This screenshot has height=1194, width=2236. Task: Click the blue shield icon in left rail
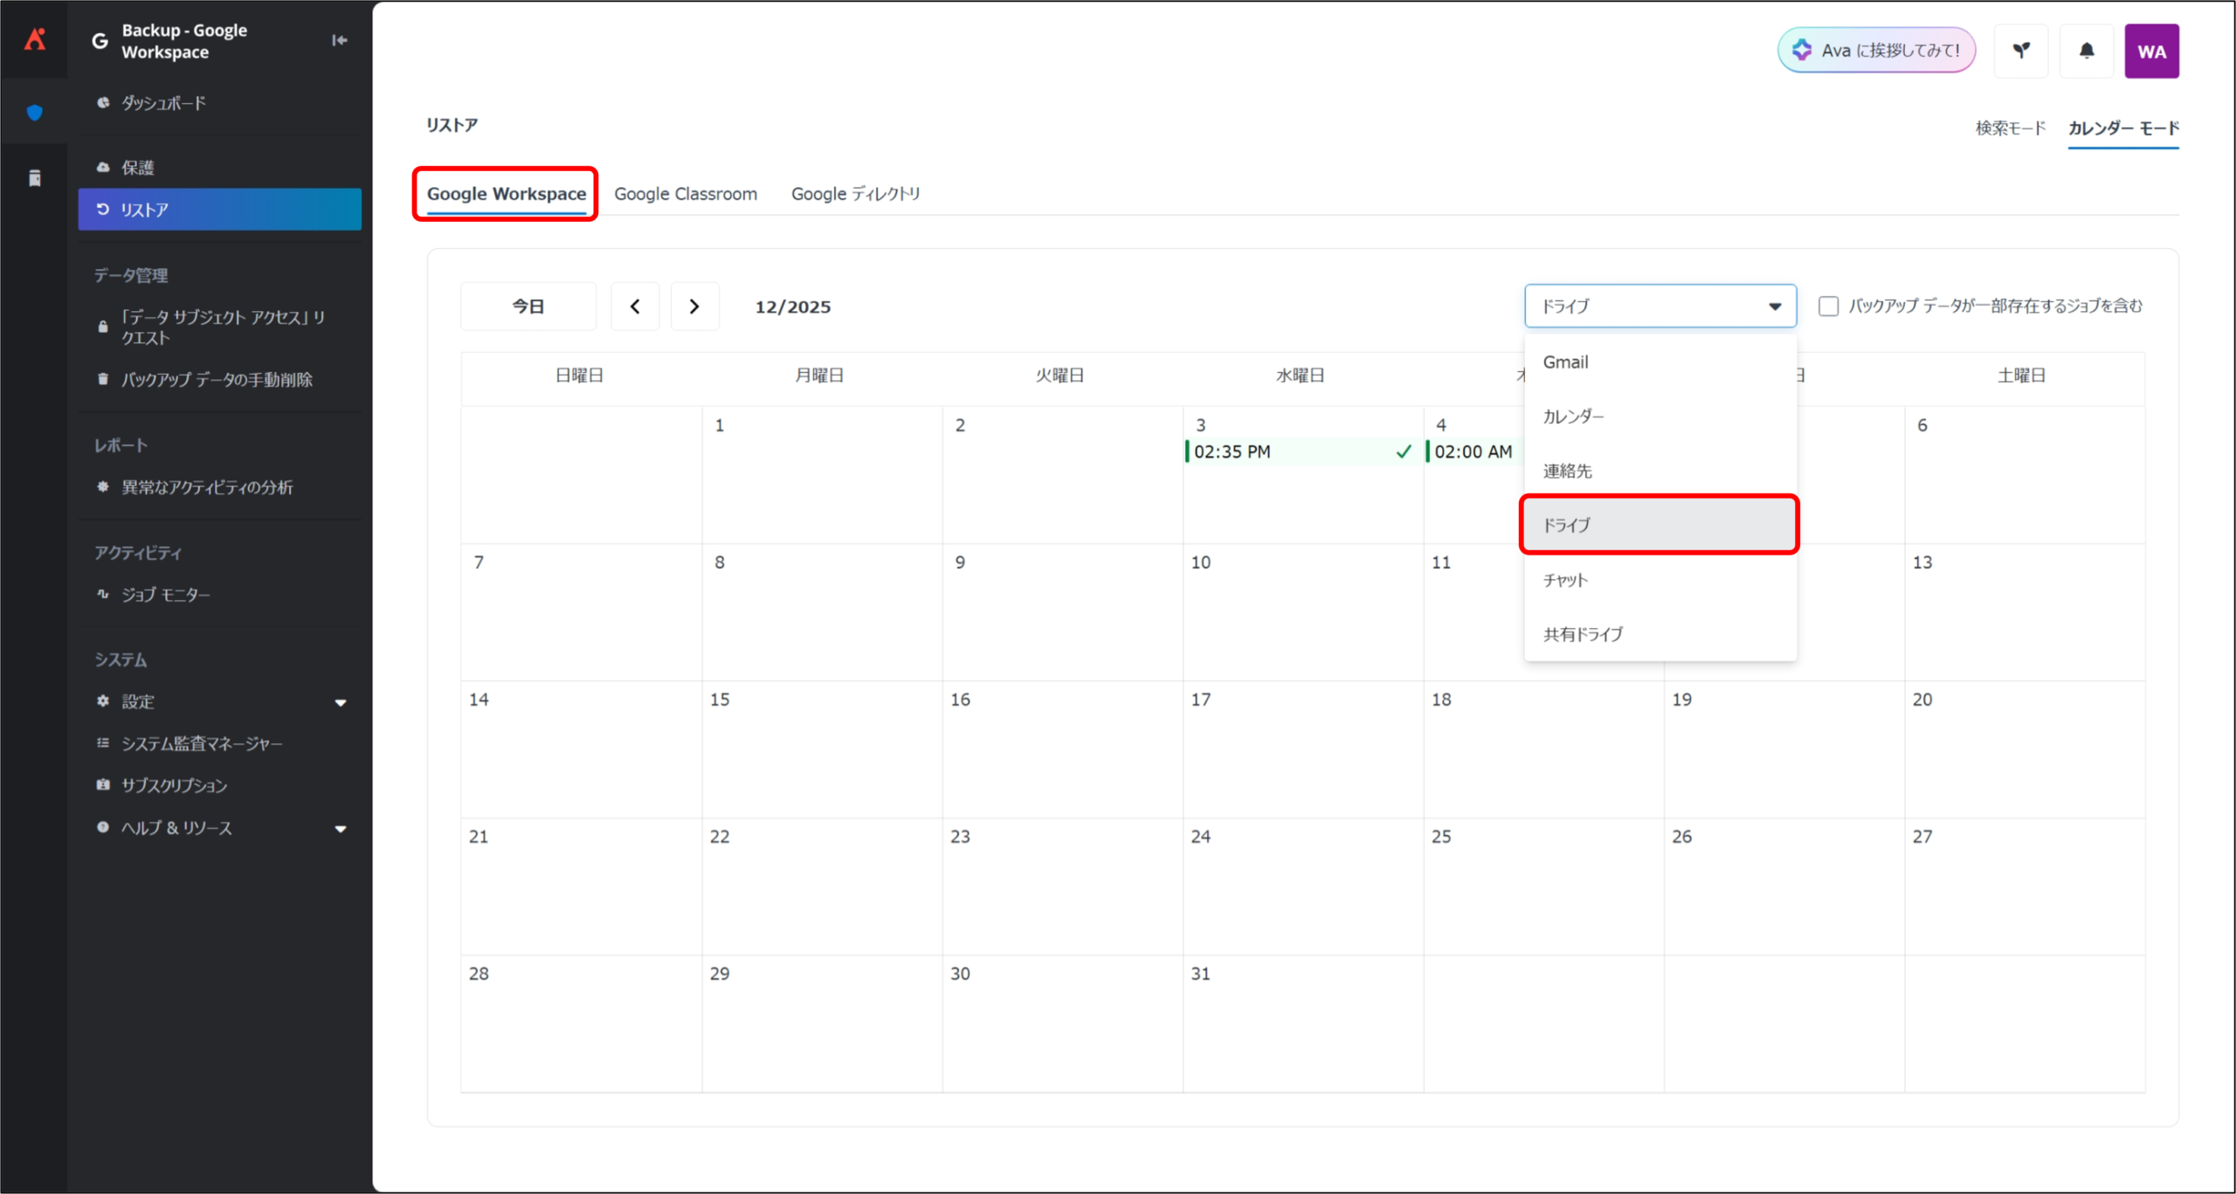(35, 112)
